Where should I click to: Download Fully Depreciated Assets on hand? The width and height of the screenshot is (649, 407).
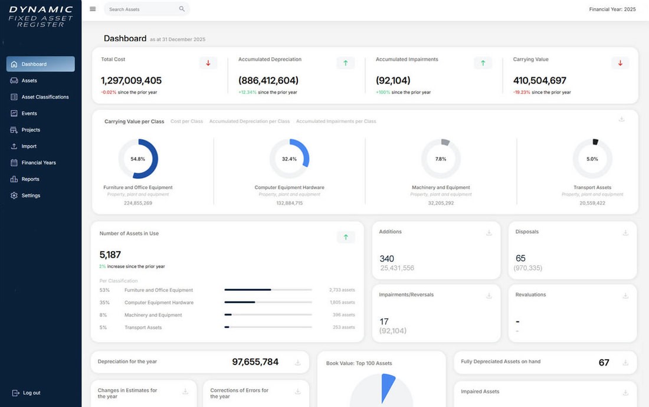(x=625, y=363)
